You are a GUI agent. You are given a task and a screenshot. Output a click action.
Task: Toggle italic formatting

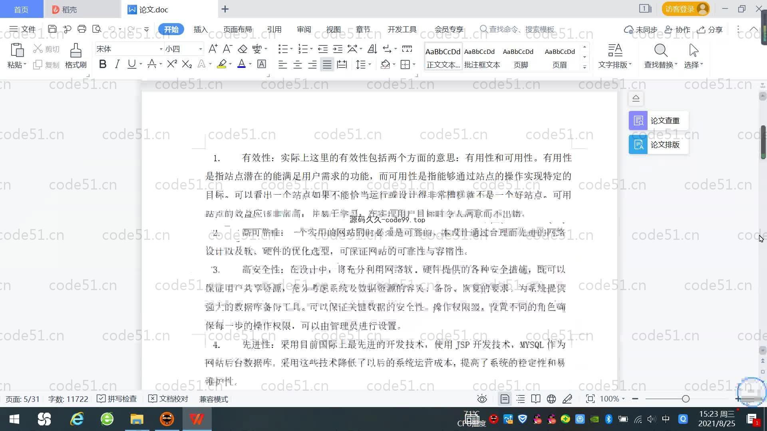pos(117,64)
